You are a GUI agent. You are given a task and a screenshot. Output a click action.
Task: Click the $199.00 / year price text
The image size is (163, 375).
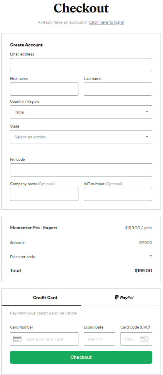[139, 227]
